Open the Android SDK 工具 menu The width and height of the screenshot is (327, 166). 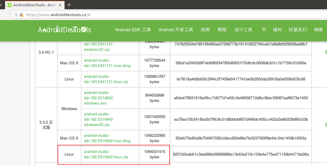pyautogui.click(x=133, y=30)
